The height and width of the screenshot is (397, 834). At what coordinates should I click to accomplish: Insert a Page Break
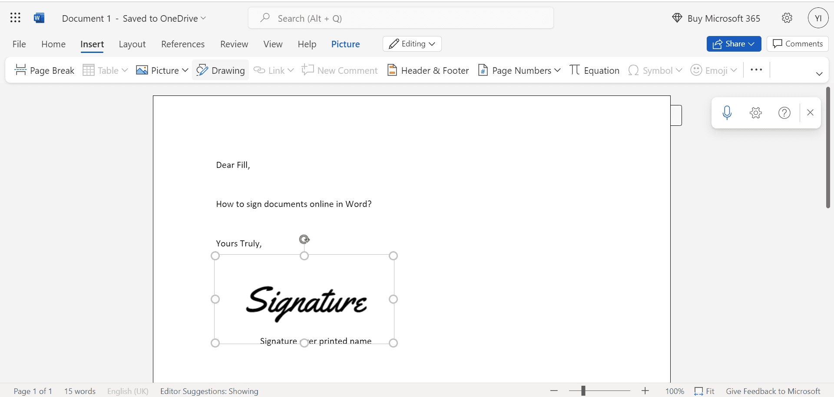click(x=44, y=70)
